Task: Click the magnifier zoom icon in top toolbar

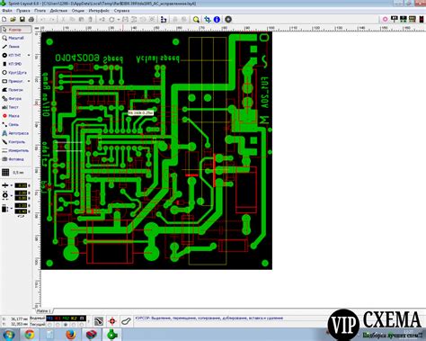Action: 196,20
